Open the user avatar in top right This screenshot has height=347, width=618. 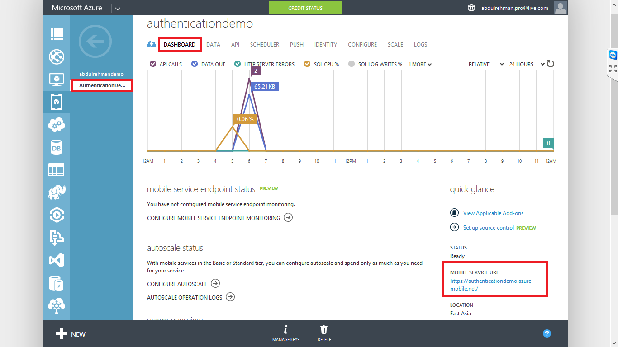coord(561,8)
